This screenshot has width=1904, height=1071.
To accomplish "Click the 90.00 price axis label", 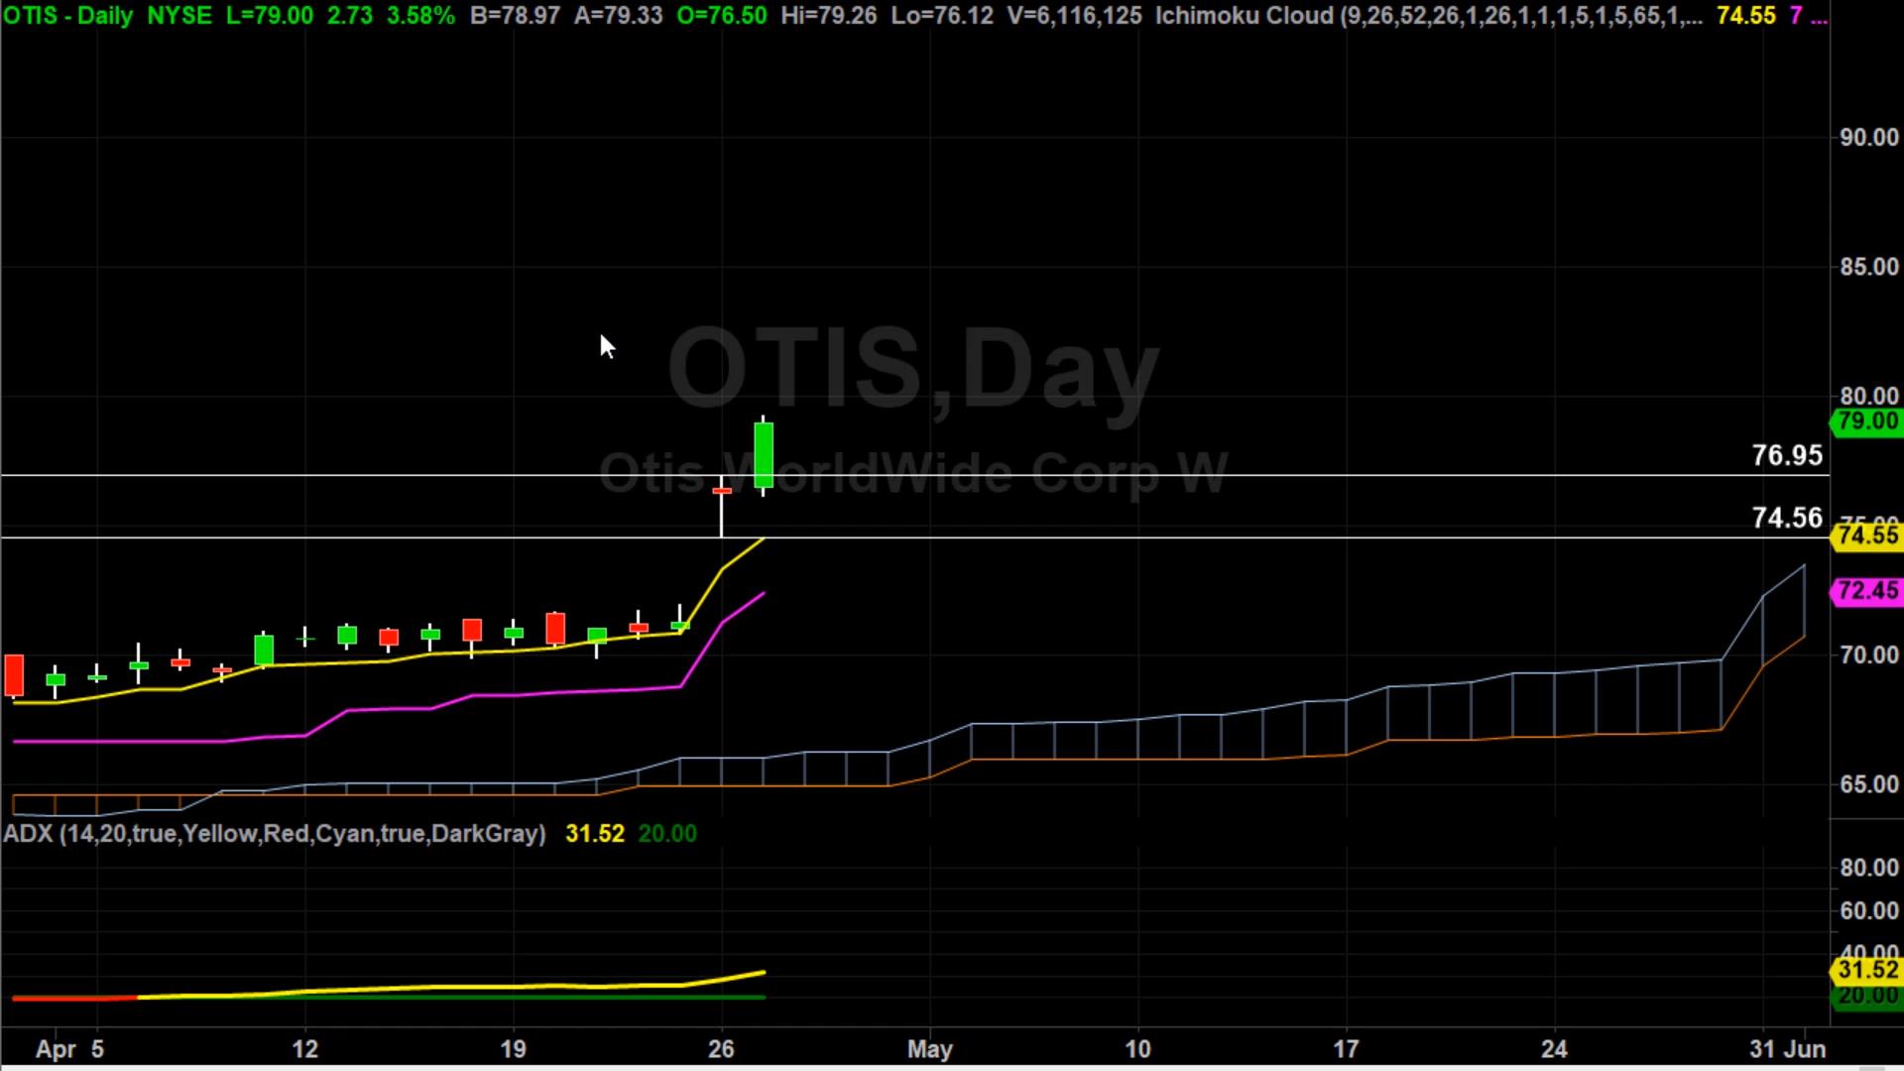I will (x=1869, y=138).
